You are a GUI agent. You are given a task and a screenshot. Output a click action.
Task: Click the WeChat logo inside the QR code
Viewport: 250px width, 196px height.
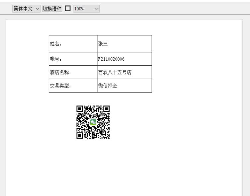point(93,122)
